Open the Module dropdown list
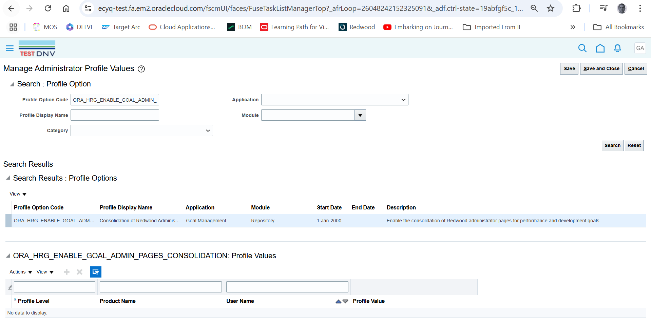 (360, 115)
